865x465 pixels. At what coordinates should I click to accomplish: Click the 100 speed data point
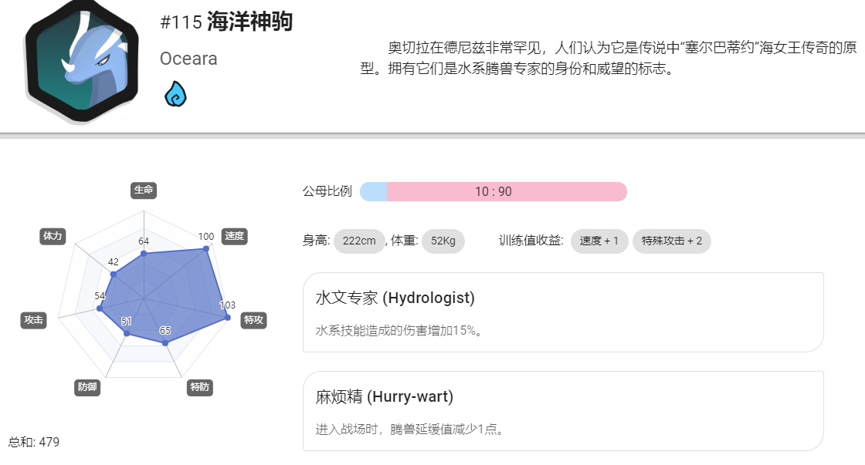[x=206, y=248]
